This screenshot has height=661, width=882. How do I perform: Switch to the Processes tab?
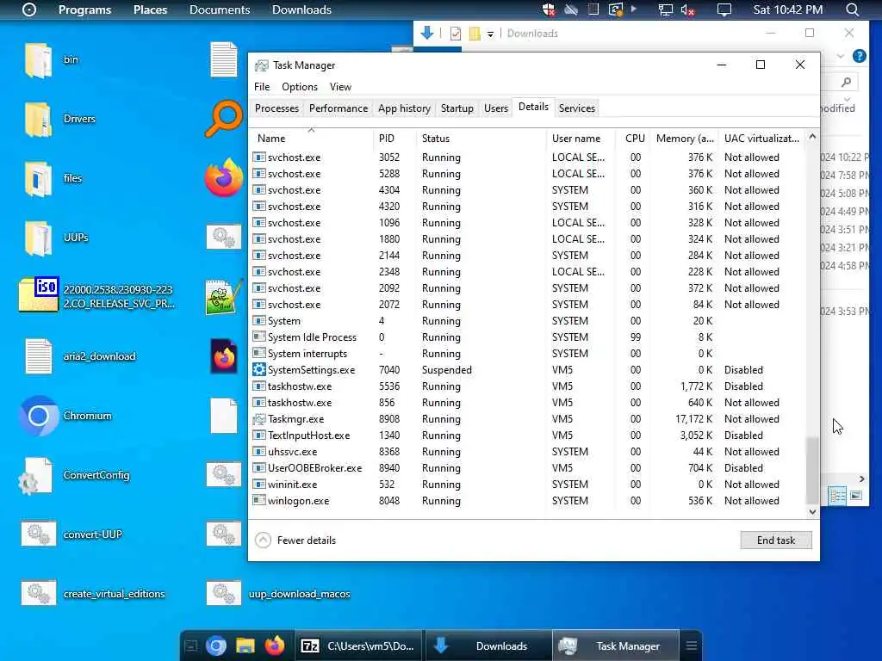[x=276, y=108]
